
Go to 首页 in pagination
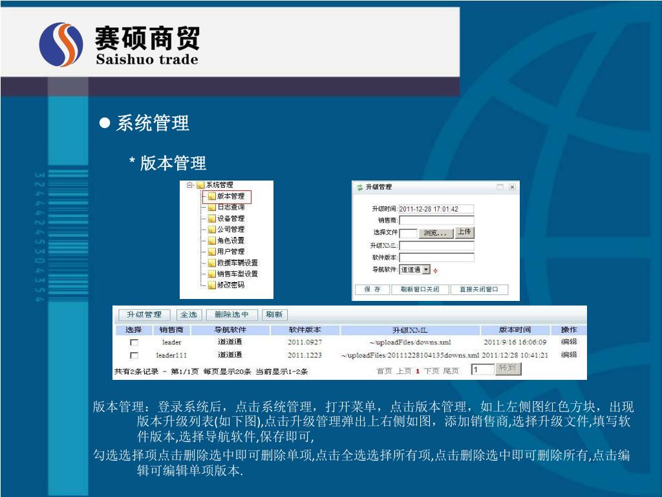pos(384,371)
